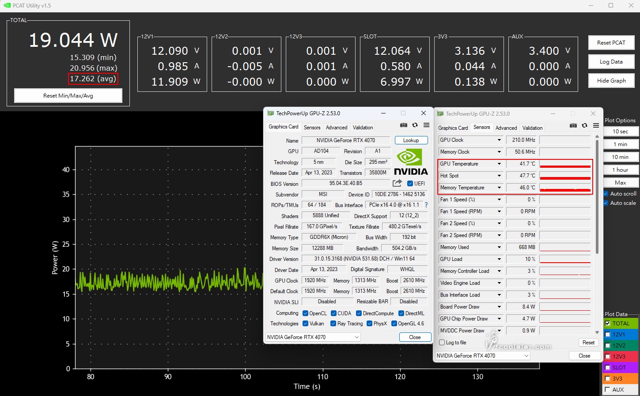The image size is (640, 396).
Task: Switch to Validation tab in Graphics Card window
Action: pyautogui.click(x=363, y=128)
